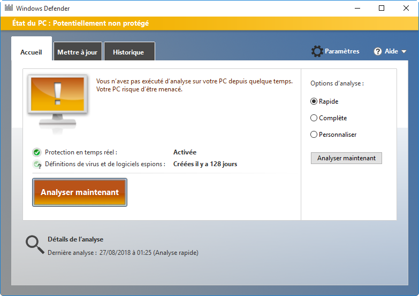Switch to the Accueil tab
Image resolution: width=419 pixels, height=296 pixels.
click(x=31, y=49)
